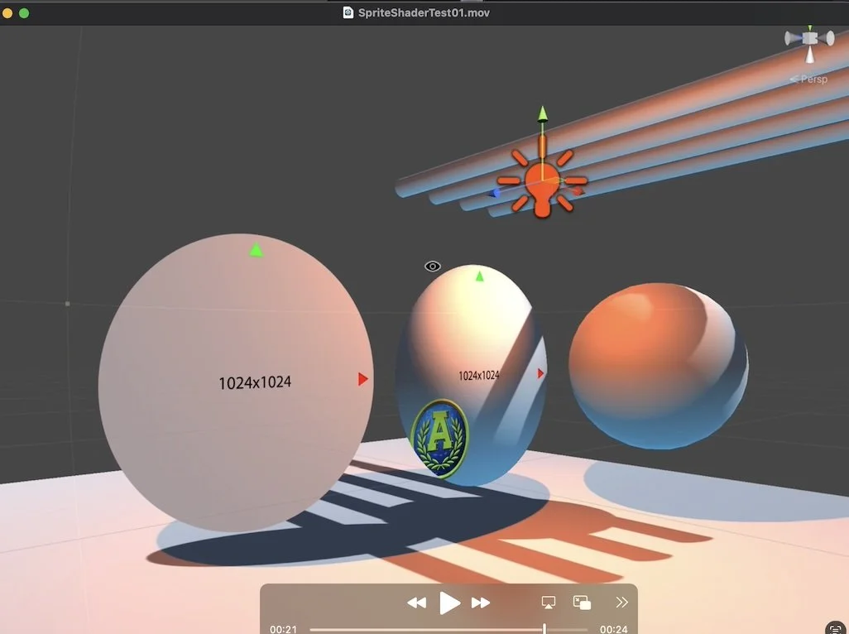
Task: Open Picture-in-Picture mode
Action: [579, 603]
